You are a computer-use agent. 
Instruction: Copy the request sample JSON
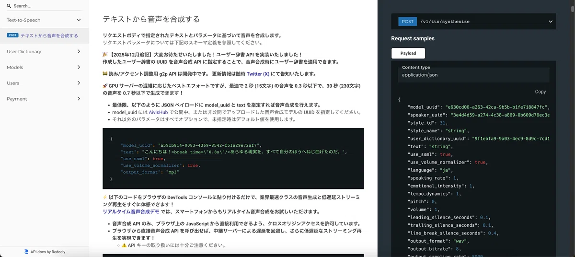coord(540,92)
